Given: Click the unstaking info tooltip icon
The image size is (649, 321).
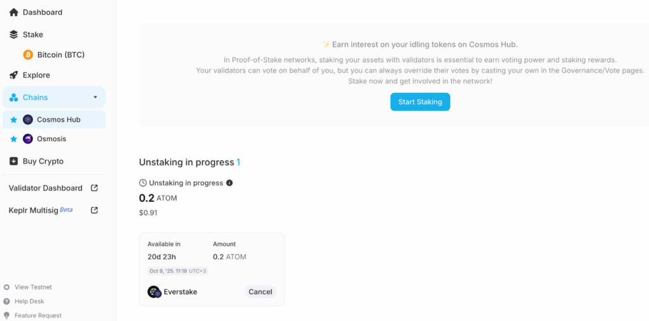Looking at the screenshot, I should tap(229, 183).
